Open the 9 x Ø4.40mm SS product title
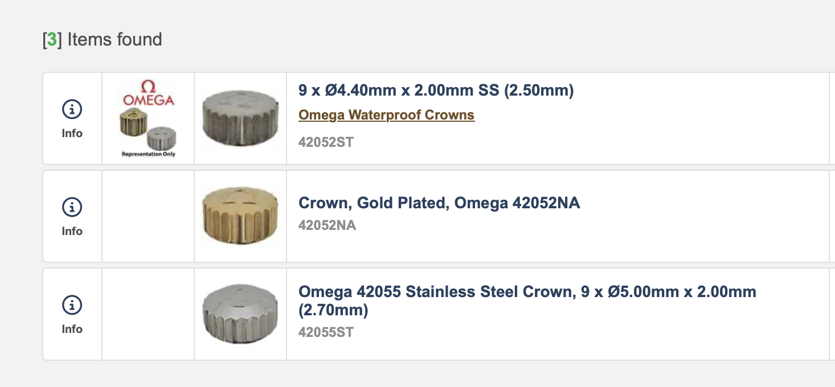The image size is (835, 387). click(x=436, y=90)
